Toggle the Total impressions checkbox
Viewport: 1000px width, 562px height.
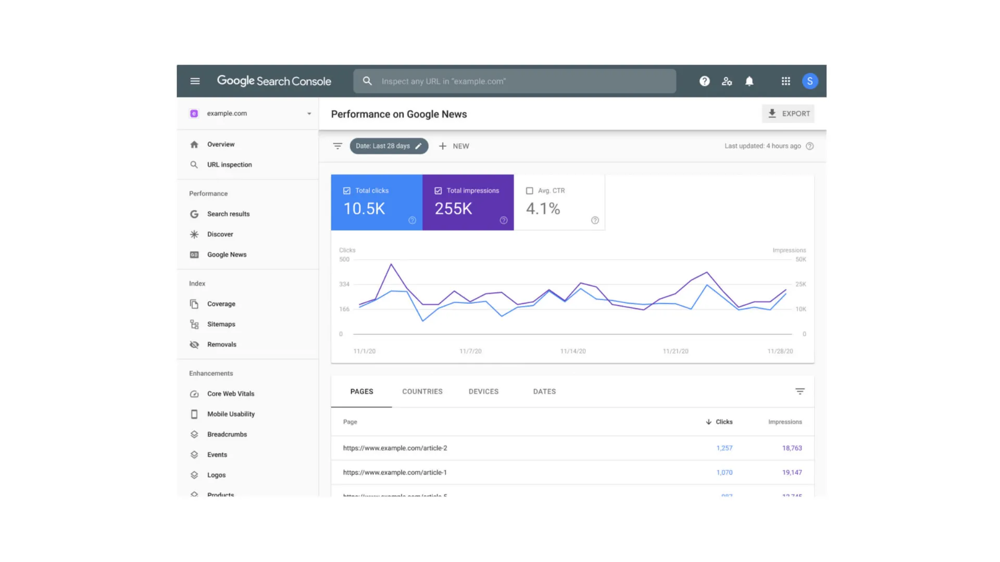click(x=438, y=191)
